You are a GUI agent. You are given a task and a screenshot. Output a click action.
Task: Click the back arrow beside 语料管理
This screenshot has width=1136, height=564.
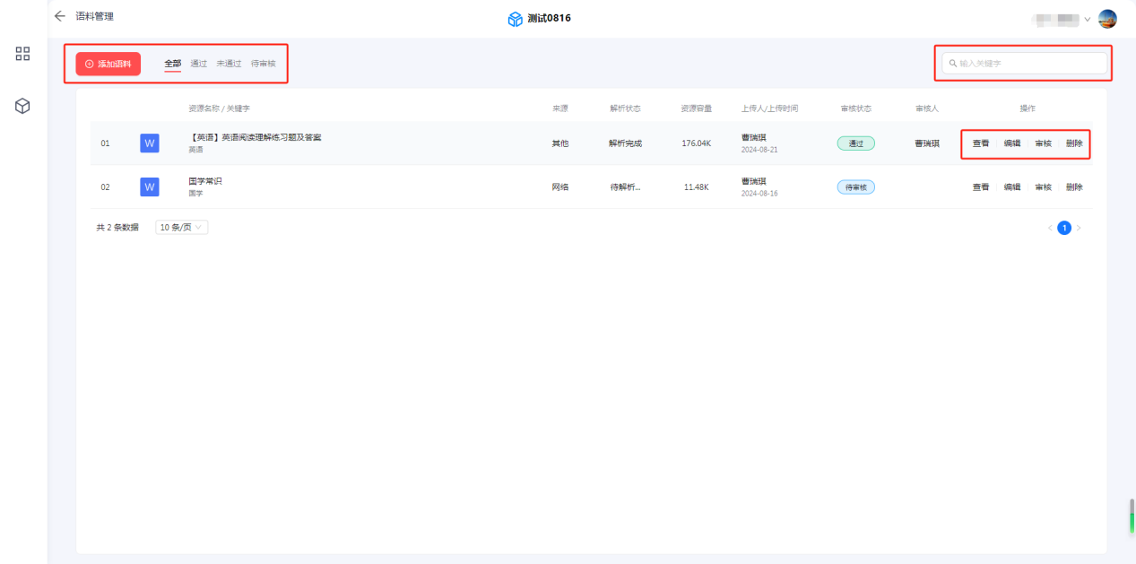point(60,16)
